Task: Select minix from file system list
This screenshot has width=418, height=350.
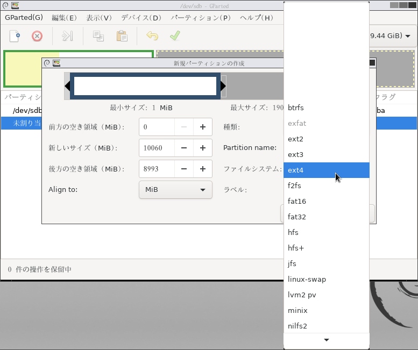Action: (327, 310)
